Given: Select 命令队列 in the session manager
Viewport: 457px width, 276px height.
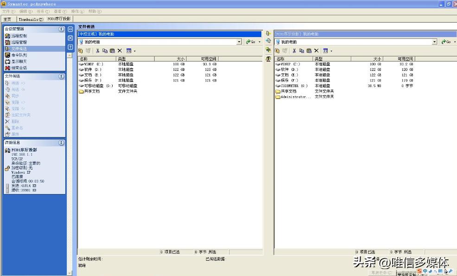Looking at the screenshot, I should click(x=19, y=55).
